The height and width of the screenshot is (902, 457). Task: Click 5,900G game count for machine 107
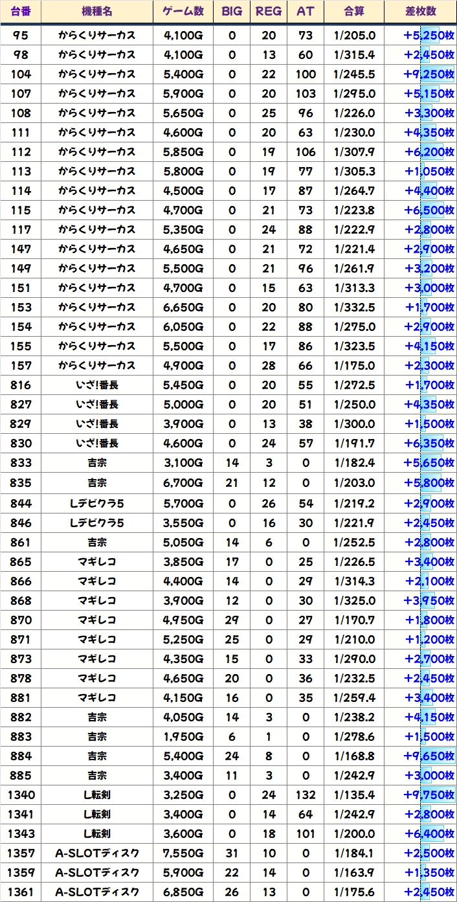184,93
